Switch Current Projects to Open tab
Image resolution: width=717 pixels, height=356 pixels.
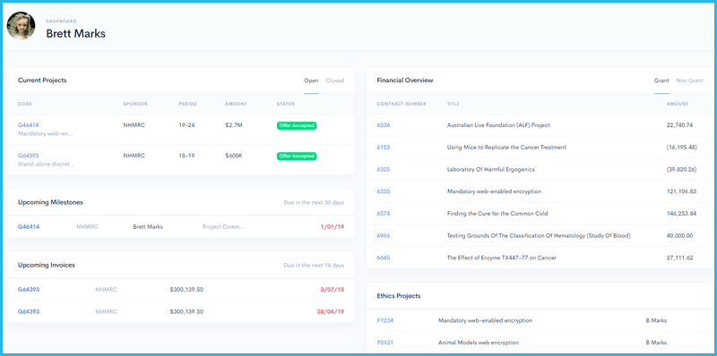(x=311, y=81)
